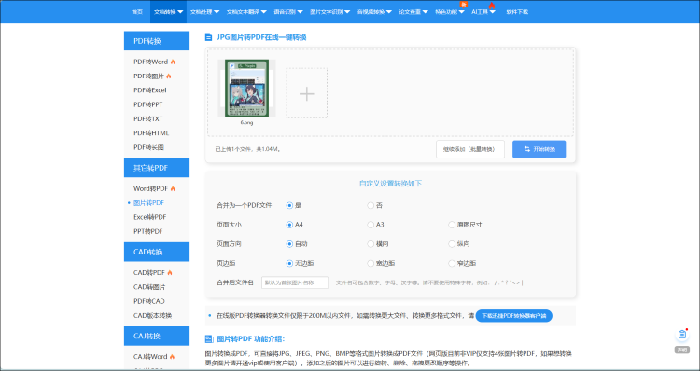
Task: Open PDF转PPT in the sidebar
Action: pos(148,104)
